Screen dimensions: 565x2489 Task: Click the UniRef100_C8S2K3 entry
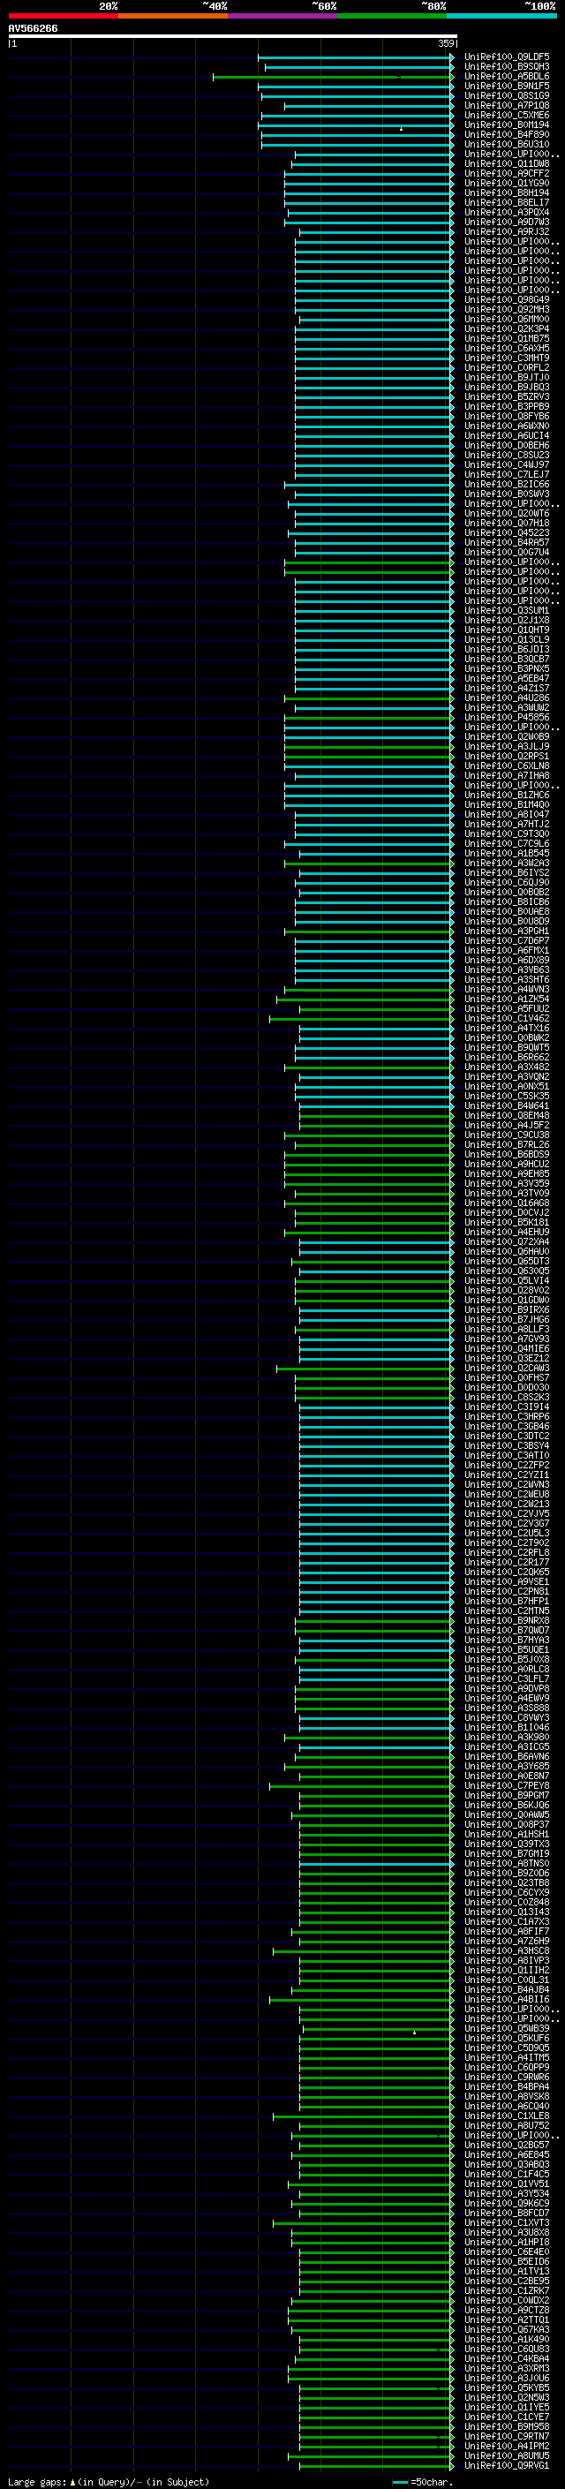pos(507,1397)
